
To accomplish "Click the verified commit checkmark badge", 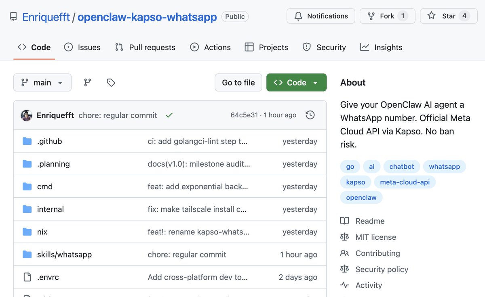I will (169, 115).
